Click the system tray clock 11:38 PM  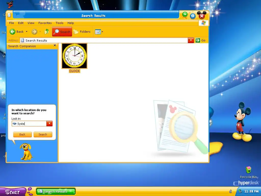pyautogui.click(x=251, y=191)
